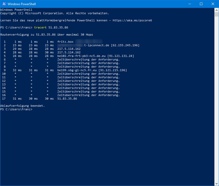Maximize the Windows PowerShell window
This screenshot has width=219, height=186.
[x=201, y=4]
